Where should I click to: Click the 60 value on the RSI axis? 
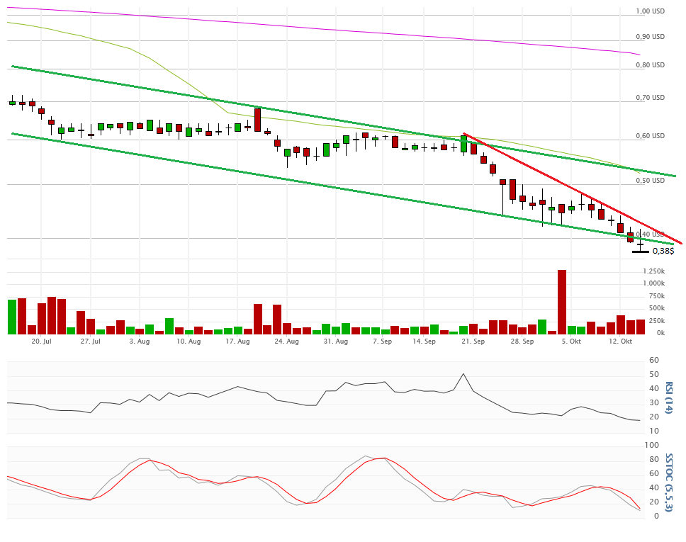pos(653,361)
